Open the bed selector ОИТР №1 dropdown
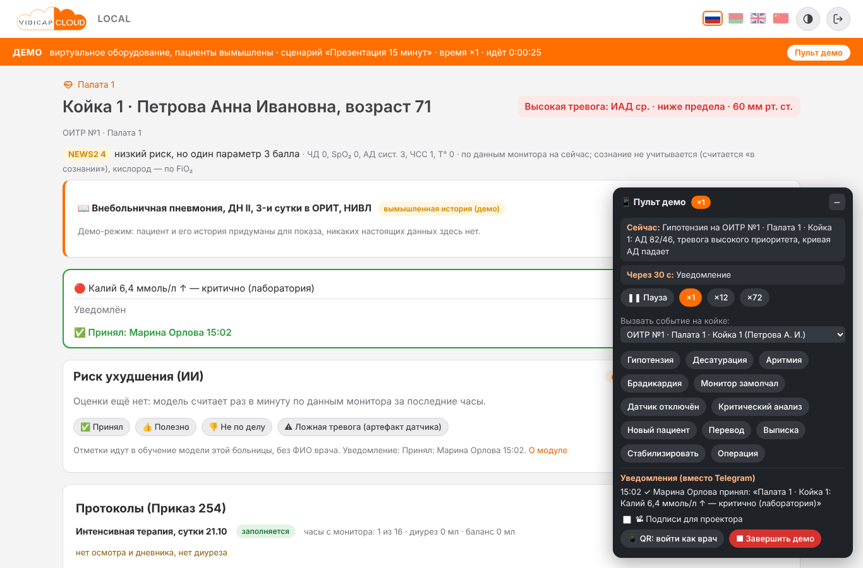 [733, 334]
